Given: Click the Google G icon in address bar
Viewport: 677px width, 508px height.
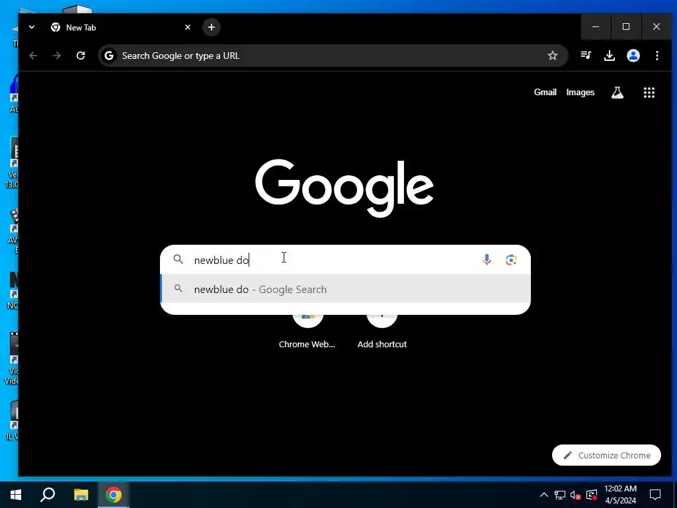Looking at the screenshot, I should point(109,56).
